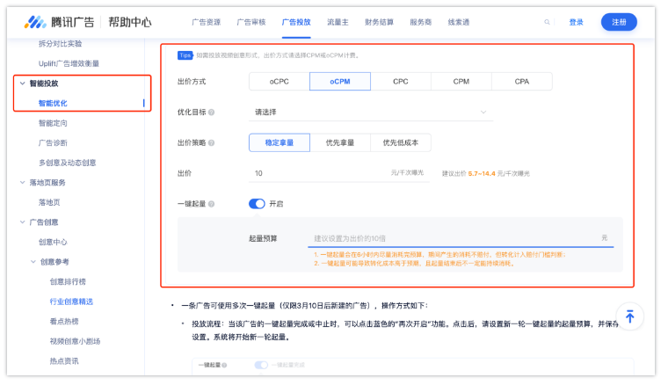The width and height of the screenshot is (668, 385).
Task: Open 多创意及动态创意 in sidebar
Action: pyautogui.click(x=68, y=163)
